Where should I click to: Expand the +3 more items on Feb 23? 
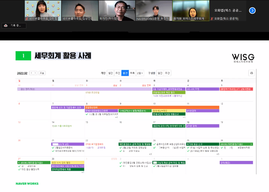(150, 154)
